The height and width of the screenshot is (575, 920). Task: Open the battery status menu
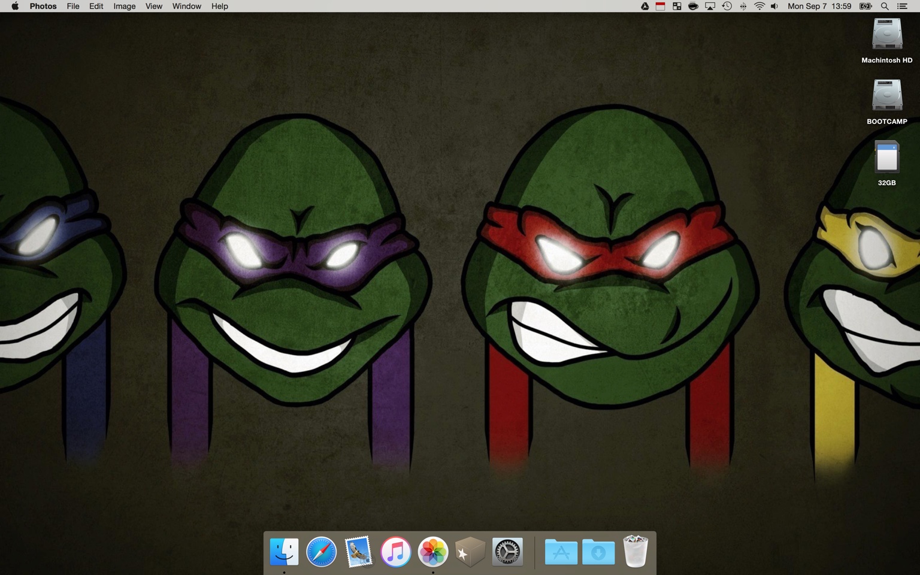866,6
